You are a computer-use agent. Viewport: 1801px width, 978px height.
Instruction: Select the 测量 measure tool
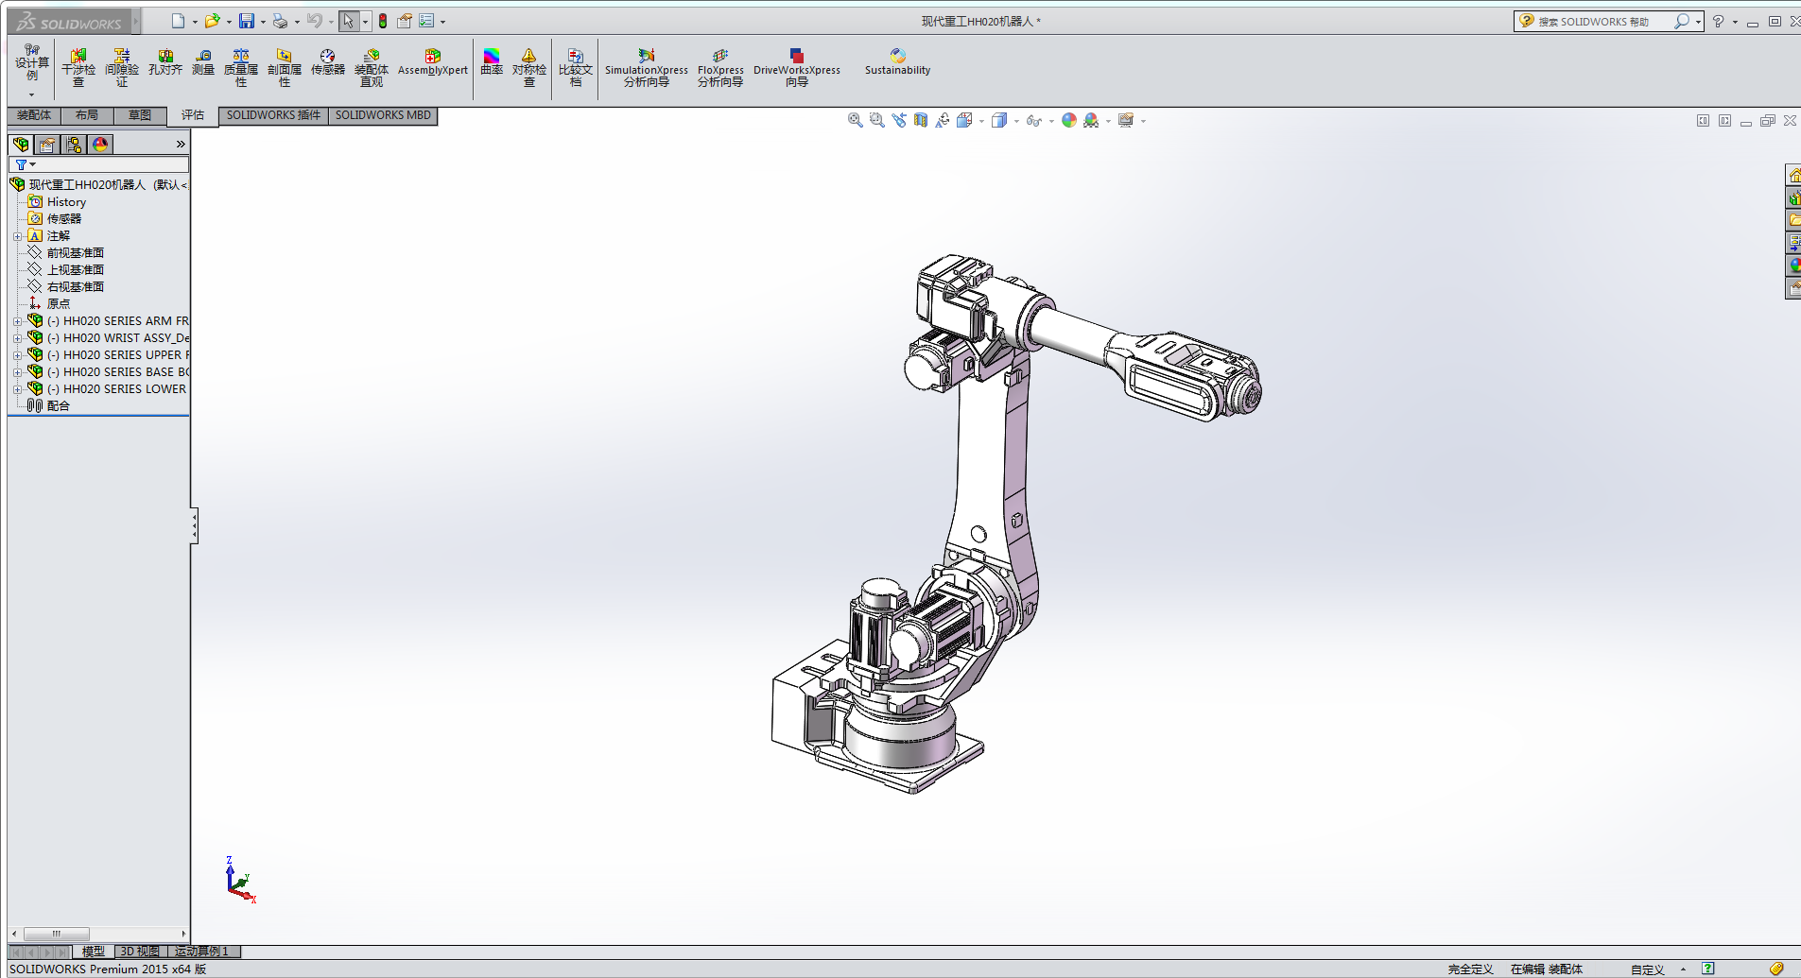pyautogui.click(x=202, y=63)
